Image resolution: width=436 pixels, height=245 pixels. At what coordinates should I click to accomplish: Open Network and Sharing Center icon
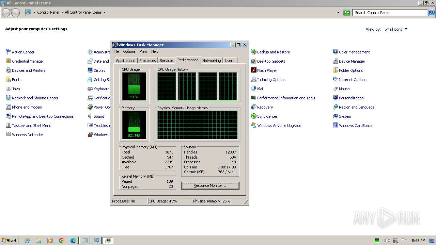tap(9, 98)
